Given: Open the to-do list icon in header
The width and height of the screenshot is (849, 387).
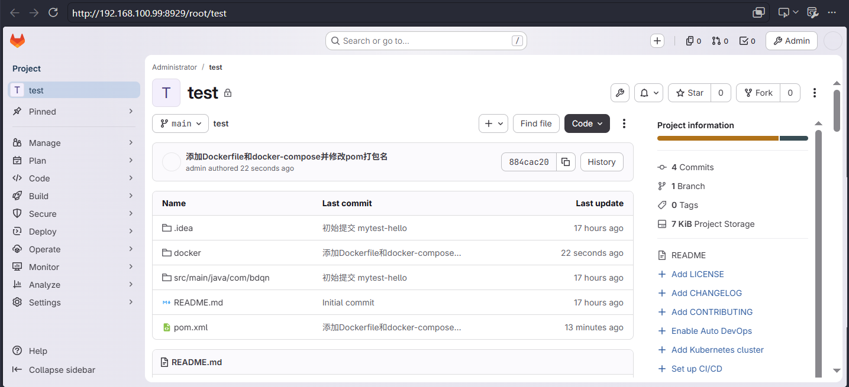Looking at the screenshot, I should tap(748, 41).
